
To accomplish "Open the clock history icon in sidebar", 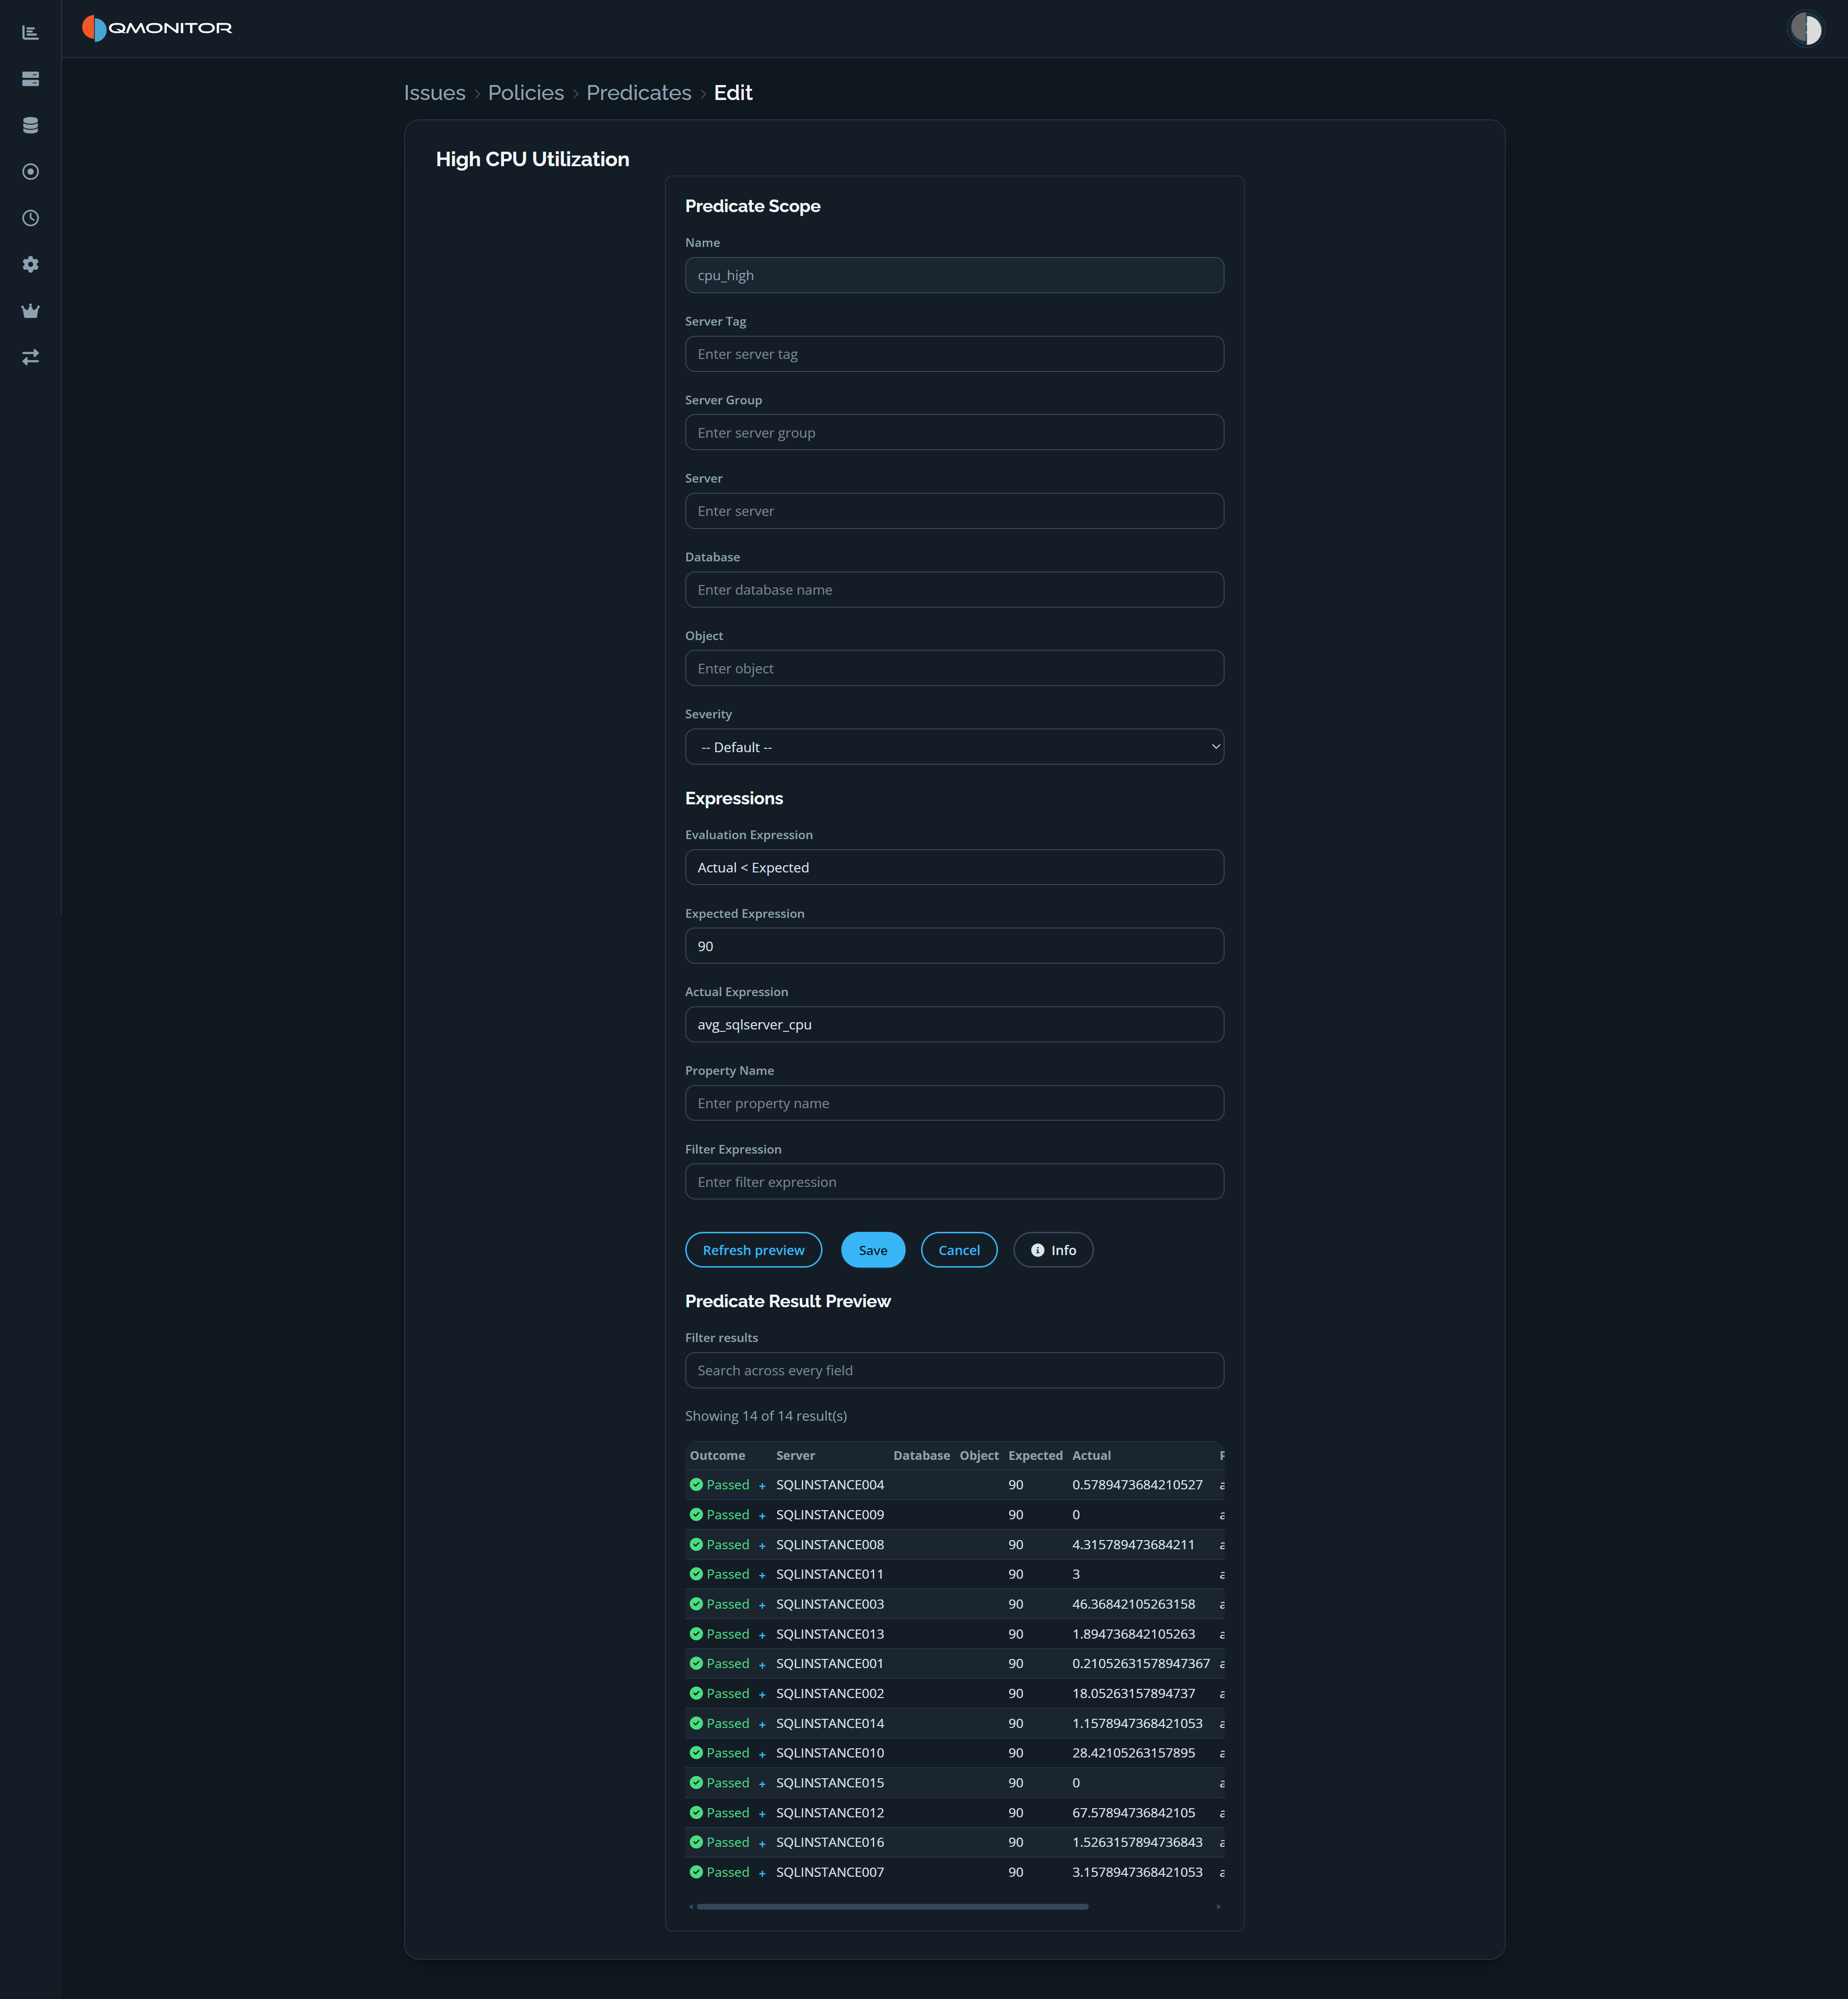I will pyautogui.click(x=30, y=218).
